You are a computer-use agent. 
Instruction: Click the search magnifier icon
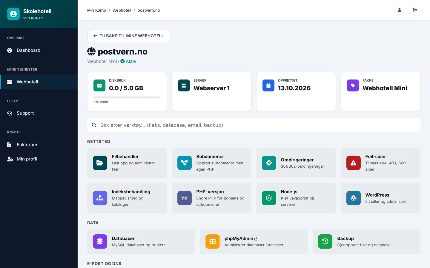point(94,125)
